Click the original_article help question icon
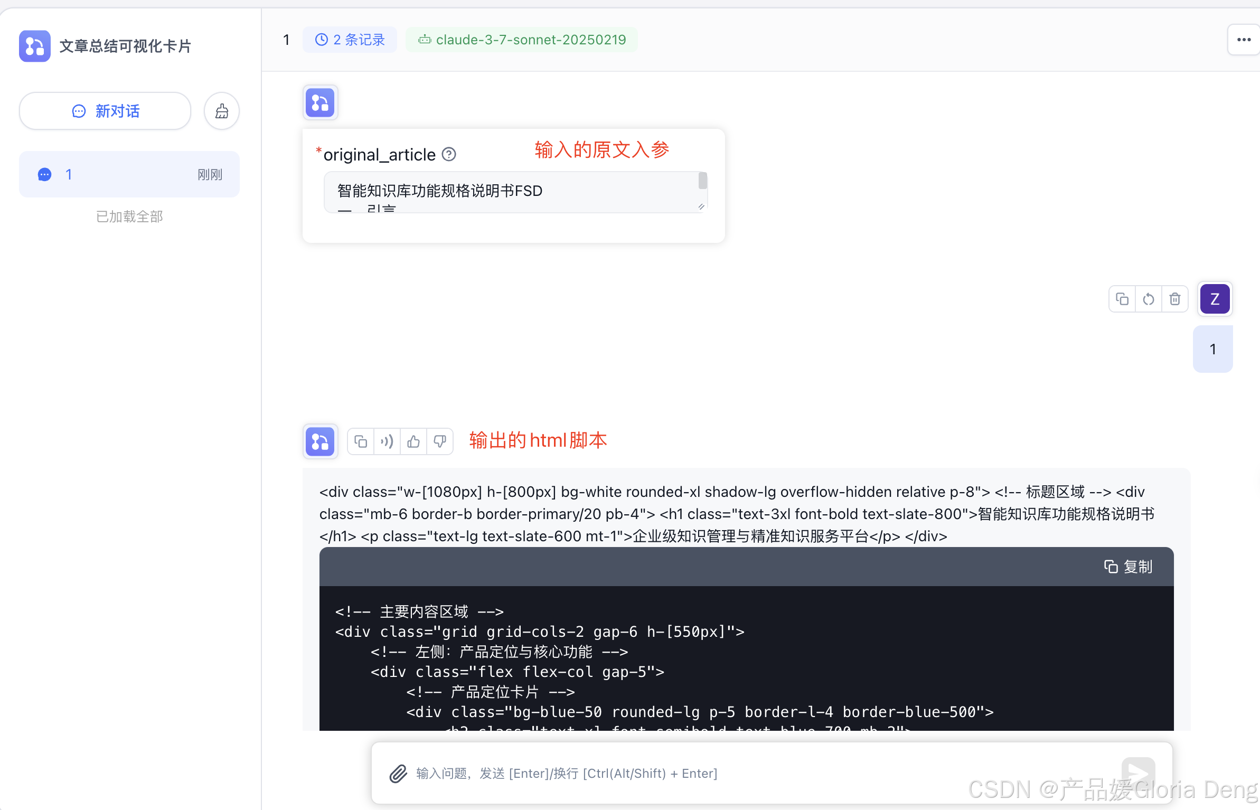Viewport: 1260px width, 810px height. (x=449, y=154)
